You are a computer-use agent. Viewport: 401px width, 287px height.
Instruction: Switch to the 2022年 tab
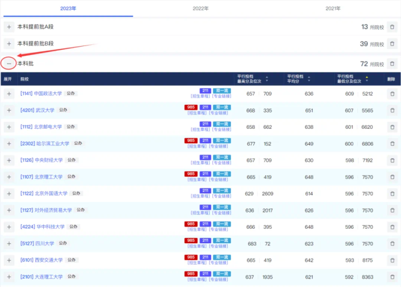click(200, 9)
